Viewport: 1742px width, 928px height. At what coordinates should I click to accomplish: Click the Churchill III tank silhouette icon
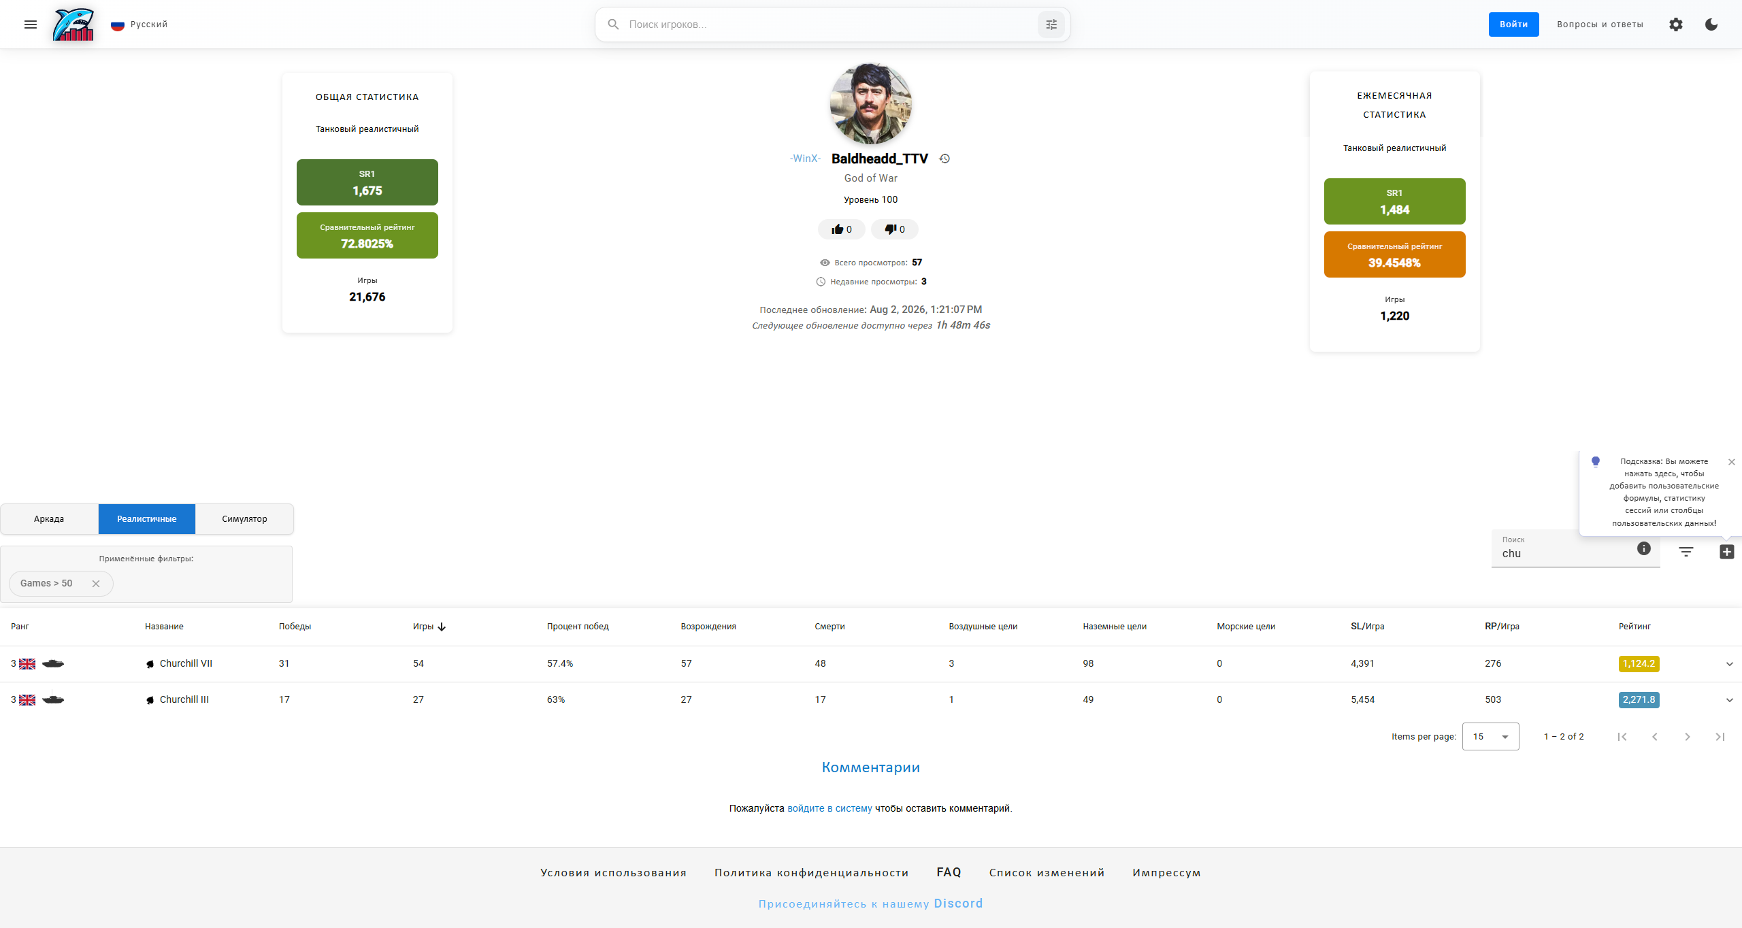(x=53, y=699)
